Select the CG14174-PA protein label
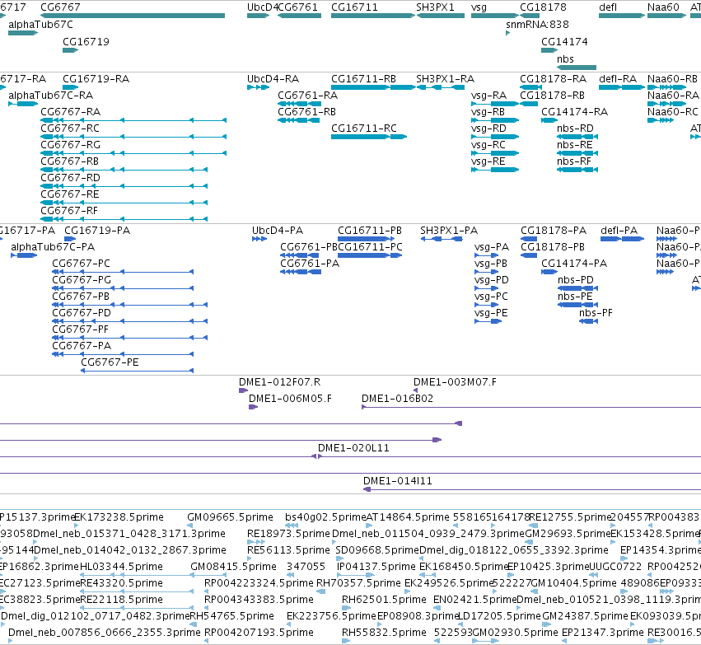701x645 pixels. point(574,264)
